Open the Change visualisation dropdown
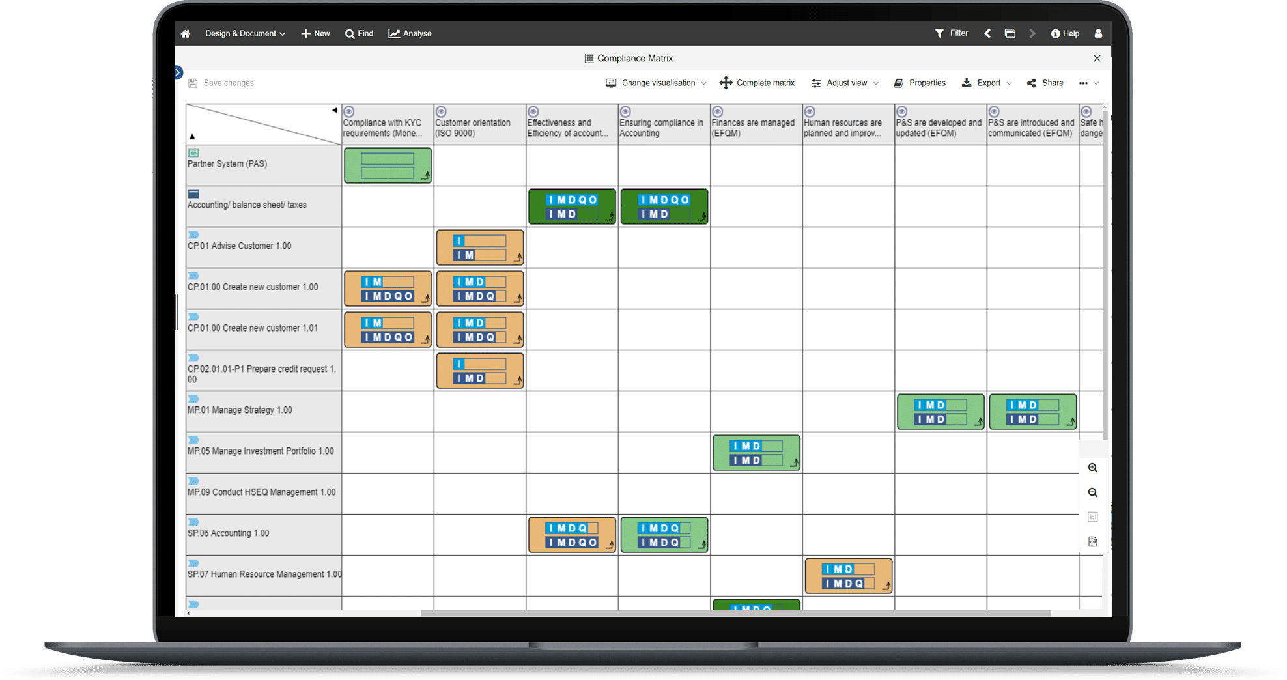Viewport: 1287px width, 680px height. (656, 83)
